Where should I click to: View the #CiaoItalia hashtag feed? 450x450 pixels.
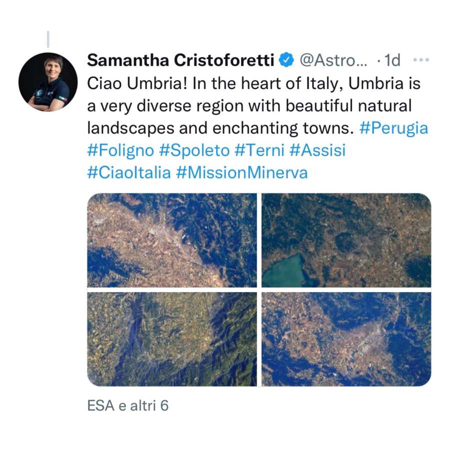(128, 173)
